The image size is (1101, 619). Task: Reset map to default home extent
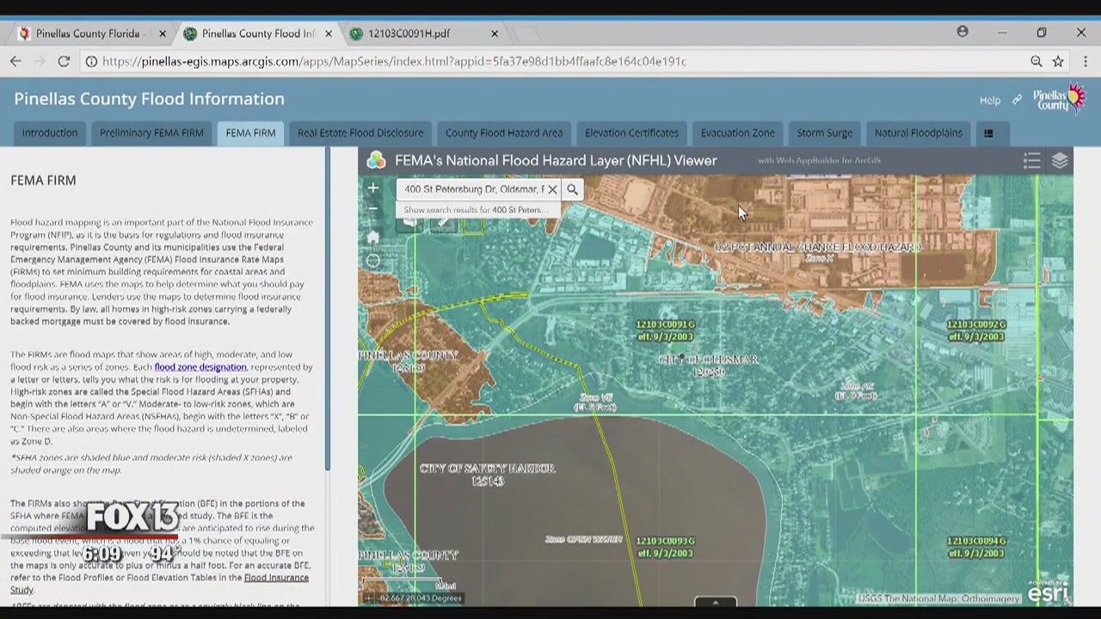(373, 236)
